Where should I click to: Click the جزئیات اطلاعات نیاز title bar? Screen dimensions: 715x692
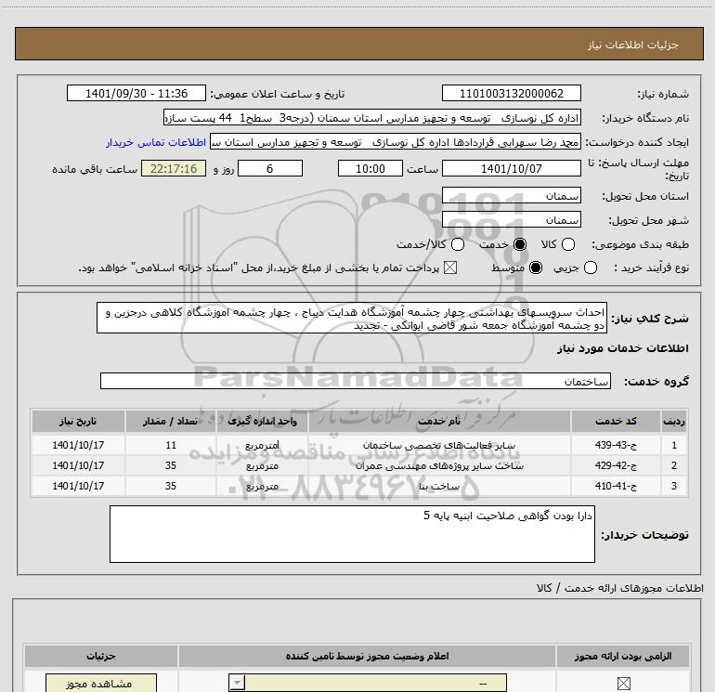pyautogui.click(x=359, y=44)
